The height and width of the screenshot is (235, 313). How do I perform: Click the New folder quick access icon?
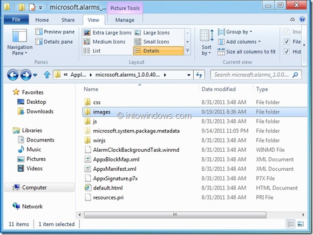[x=22, y=7]
